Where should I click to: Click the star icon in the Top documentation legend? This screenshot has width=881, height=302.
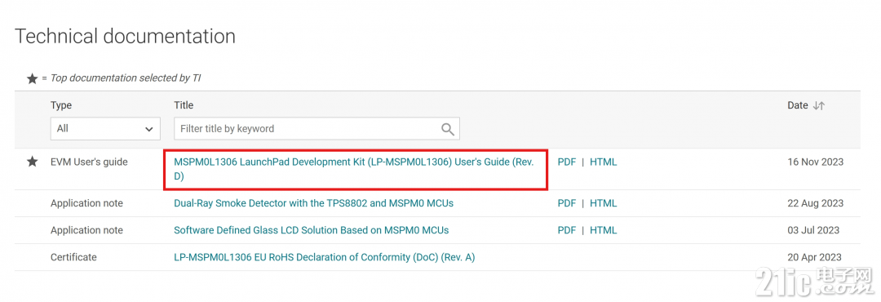[x=33, y=78]
